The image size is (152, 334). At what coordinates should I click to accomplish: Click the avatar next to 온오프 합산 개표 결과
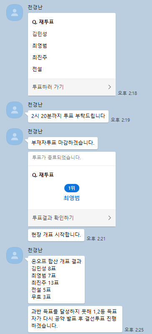15,255
